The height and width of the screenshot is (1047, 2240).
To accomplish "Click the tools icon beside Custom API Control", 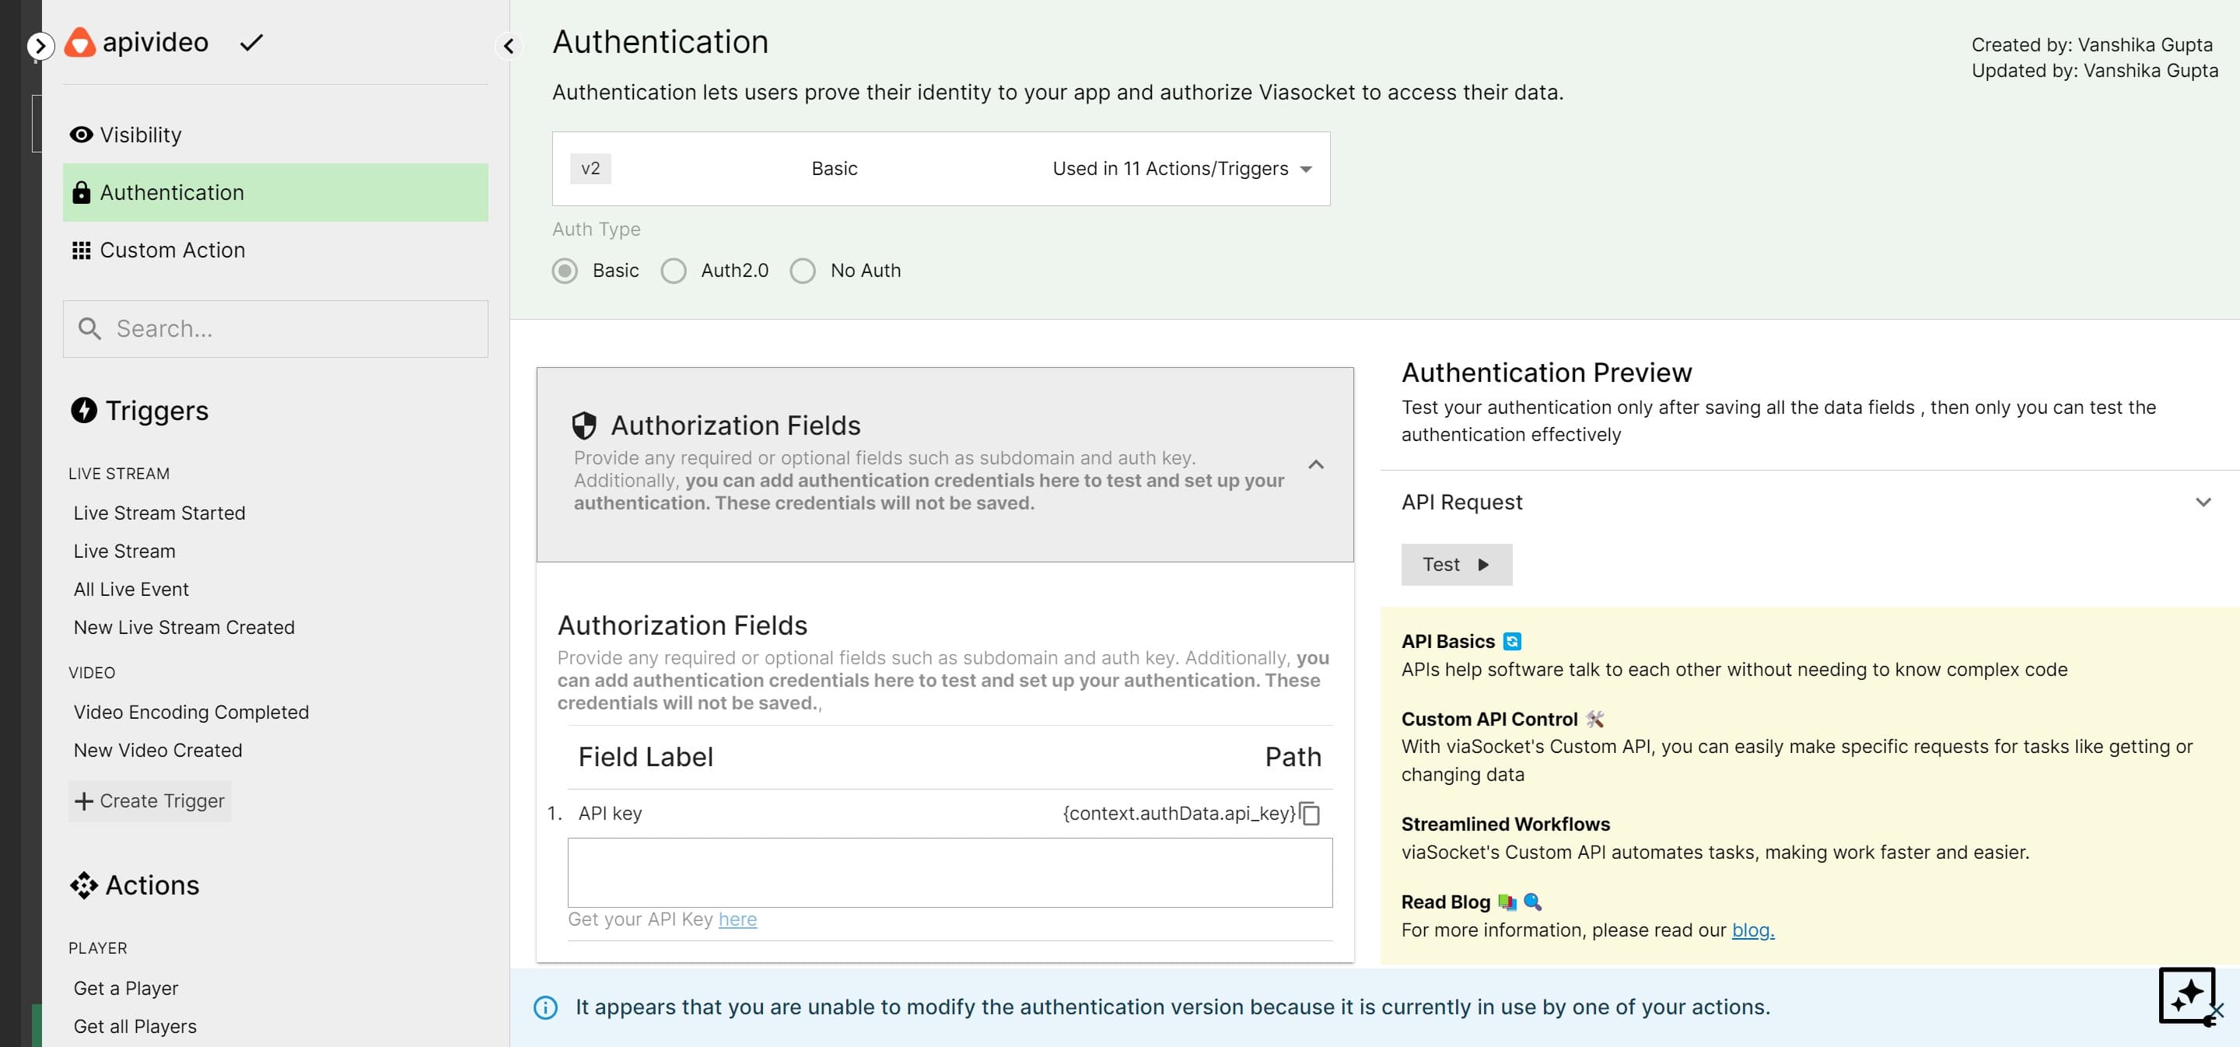I will (x=1594, y=720).
